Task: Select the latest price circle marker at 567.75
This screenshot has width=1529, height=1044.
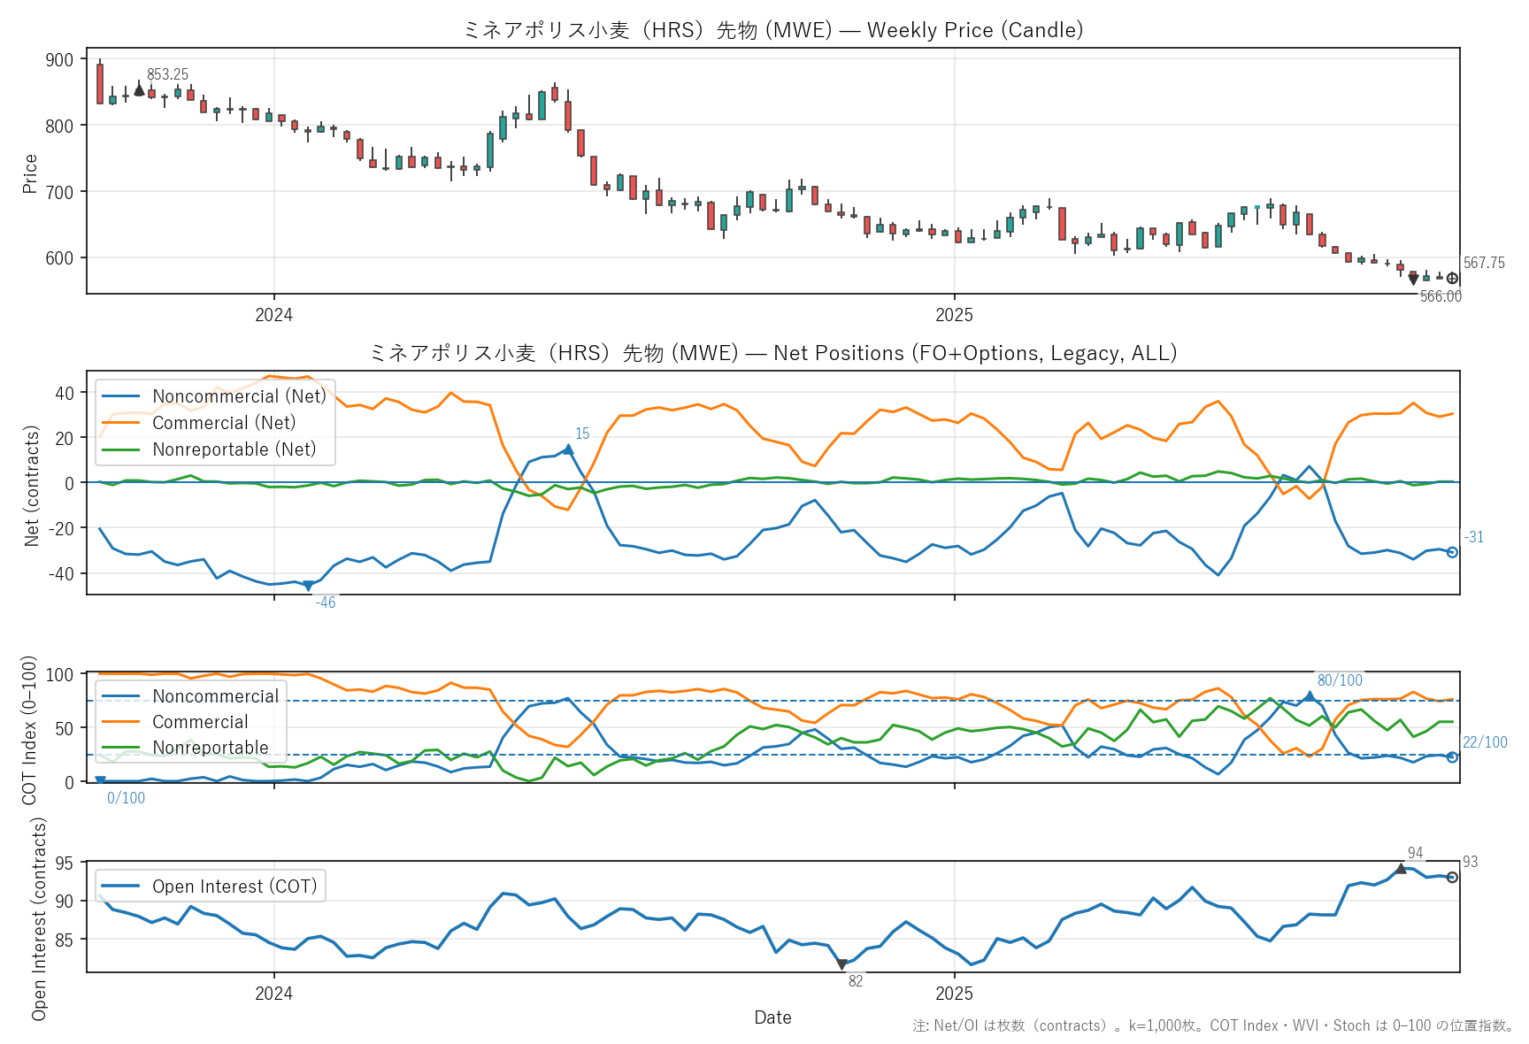Action: (x=1452, y=279)
